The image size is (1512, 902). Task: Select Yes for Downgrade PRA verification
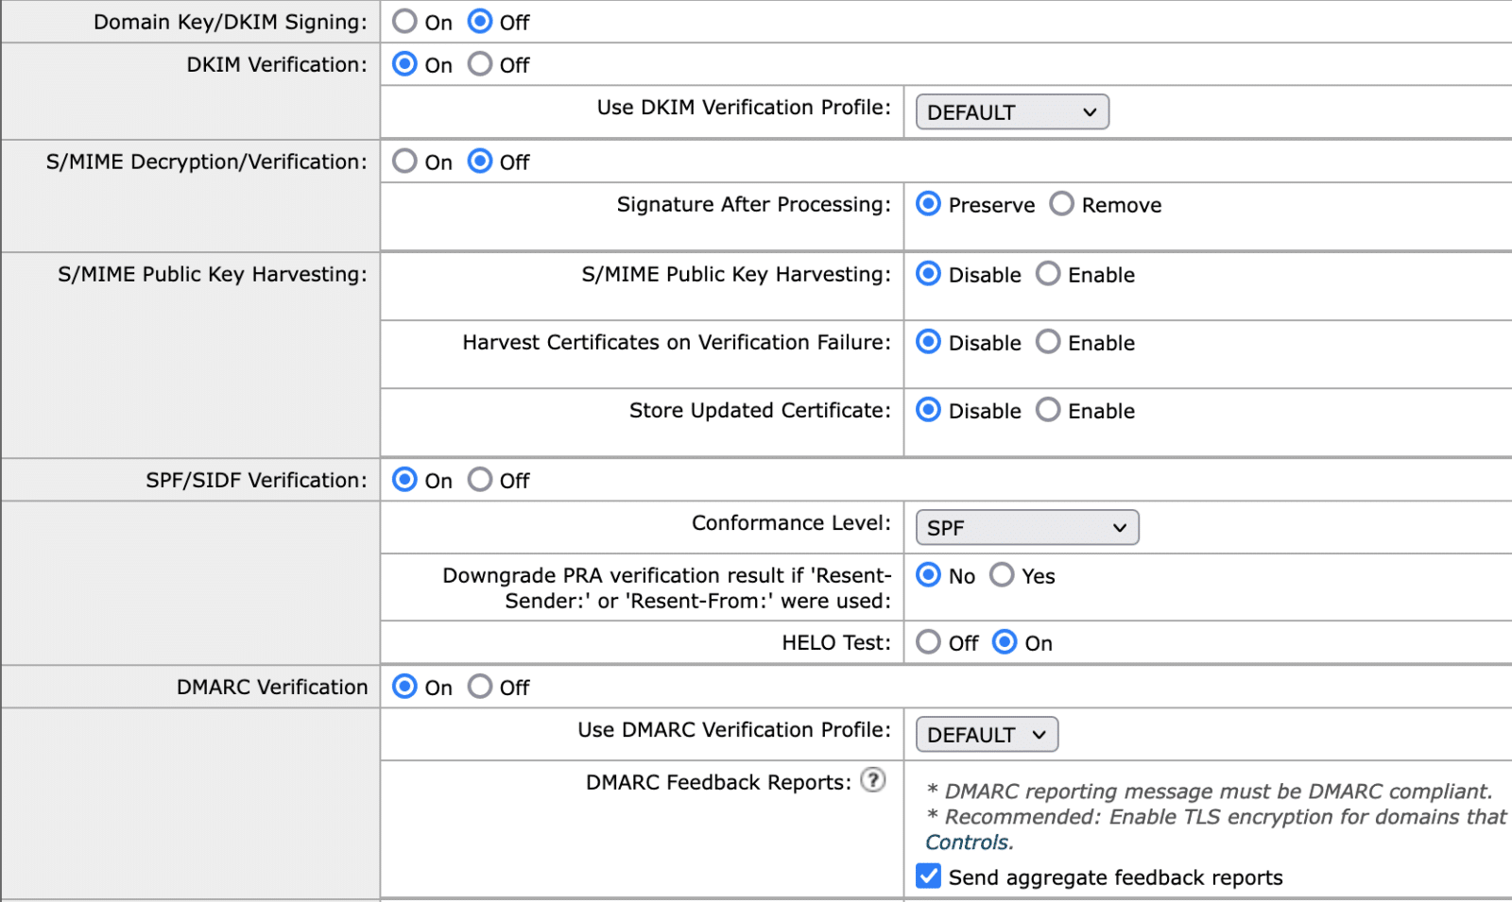(1002, 575)
